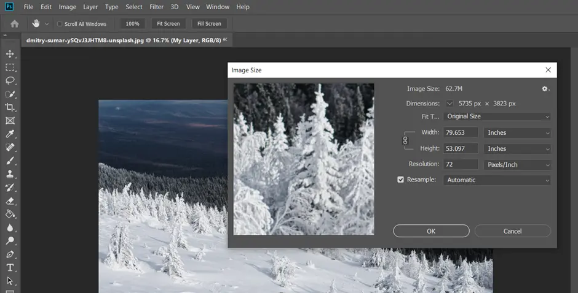Click the Fill Screen button
This screenshot has height=293, width=578.
209,24
